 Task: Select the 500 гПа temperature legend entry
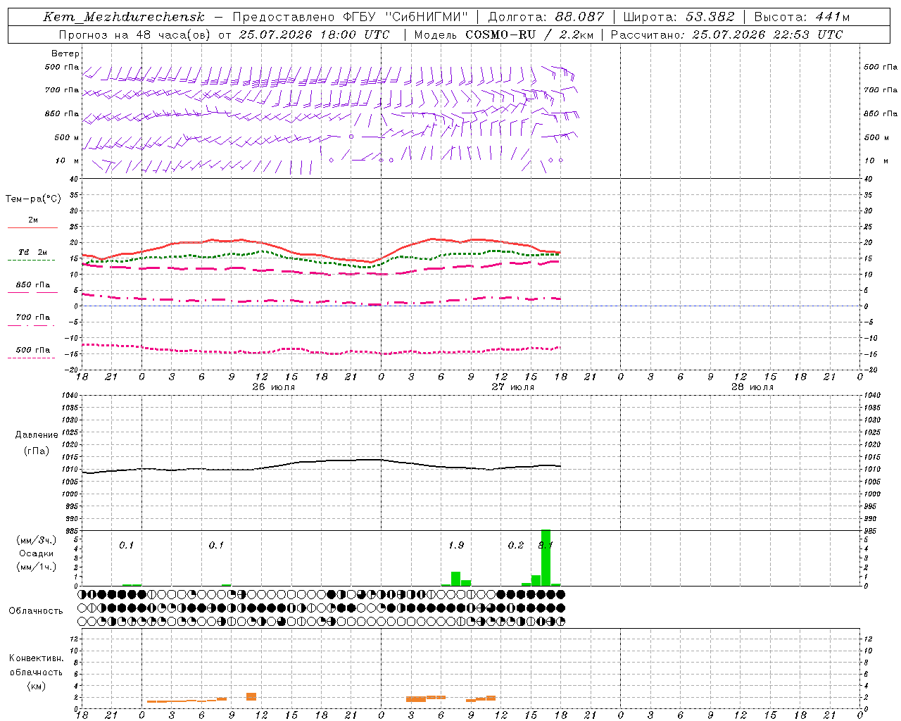[32, 350]
